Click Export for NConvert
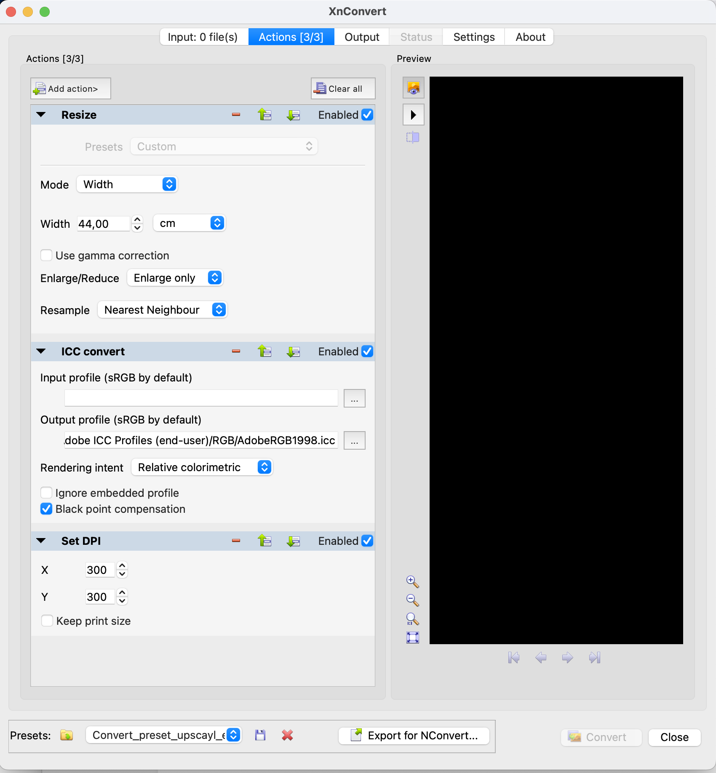 [x=414, y=736]
